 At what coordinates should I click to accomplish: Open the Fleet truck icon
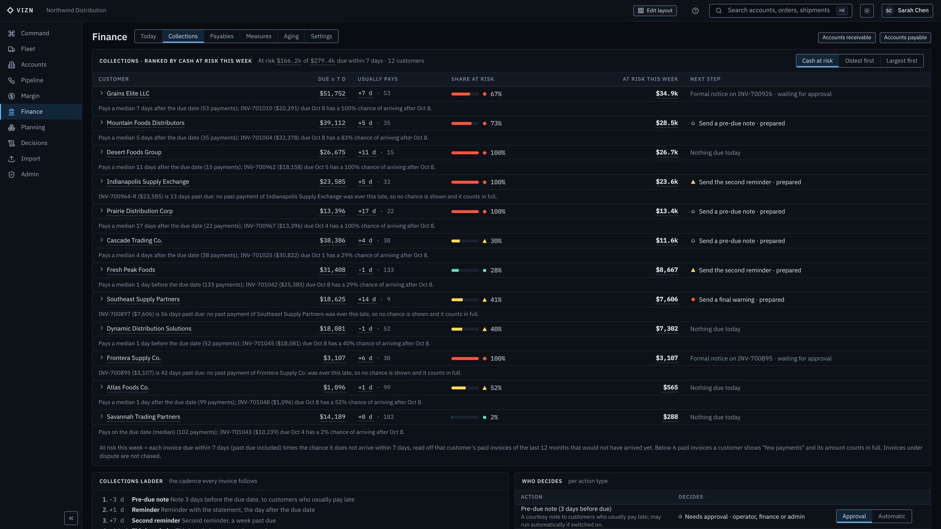tap(11, 49)
